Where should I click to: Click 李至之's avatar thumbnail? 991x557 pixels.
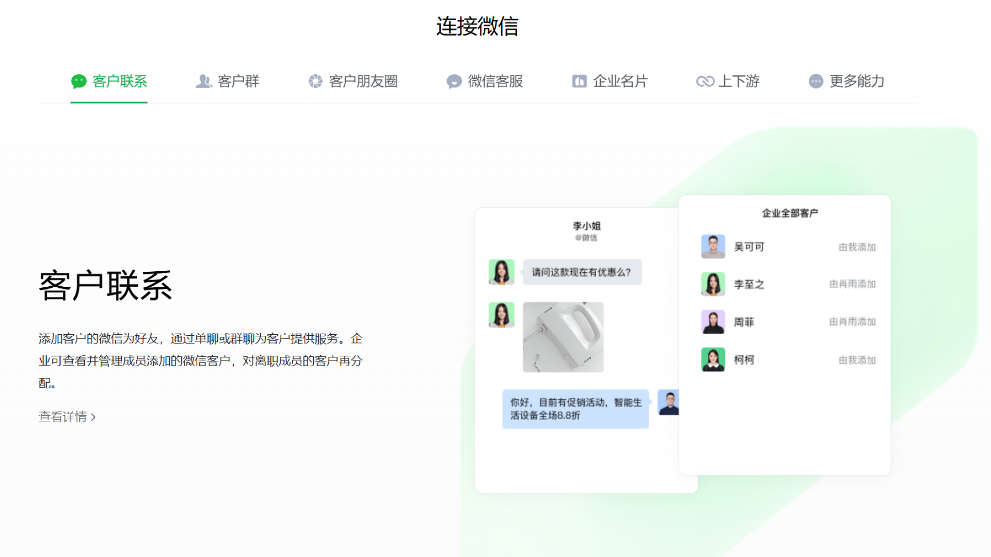pos(713,284)
